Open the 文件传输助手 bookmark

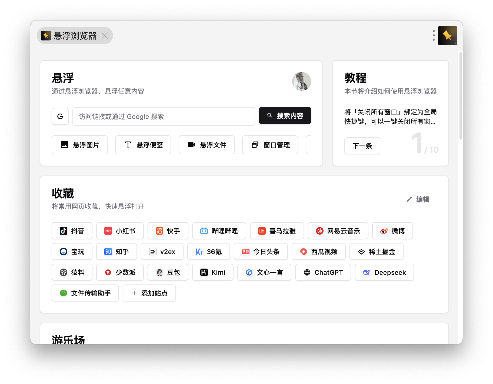[85, 293]
